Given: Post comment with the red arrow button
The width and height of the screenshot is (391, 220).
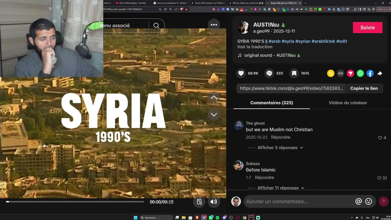Looking at the screenshot, I should pyautogui.click(x=383, y=201).
